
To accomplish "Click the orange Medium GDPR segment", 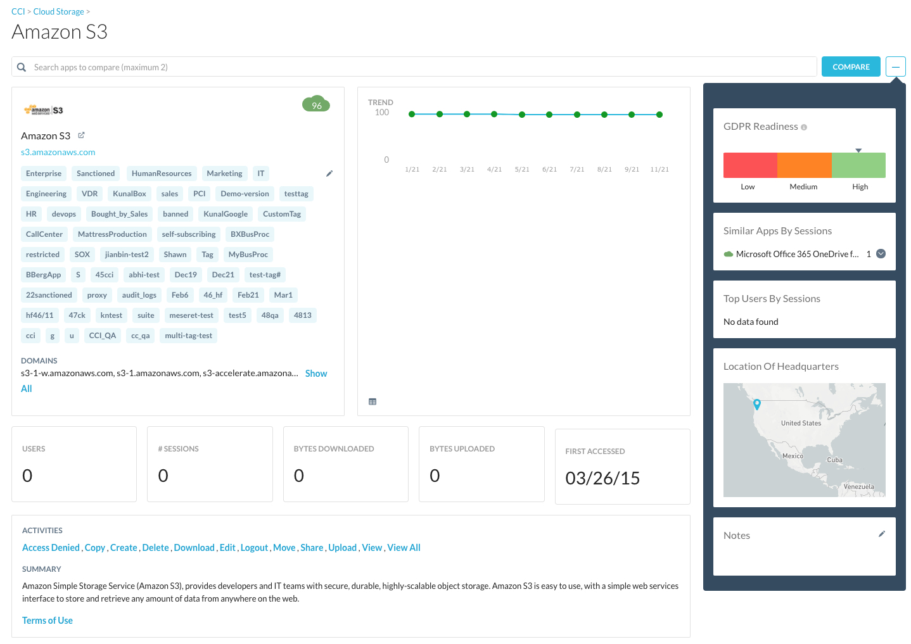I will pos(805,165).
